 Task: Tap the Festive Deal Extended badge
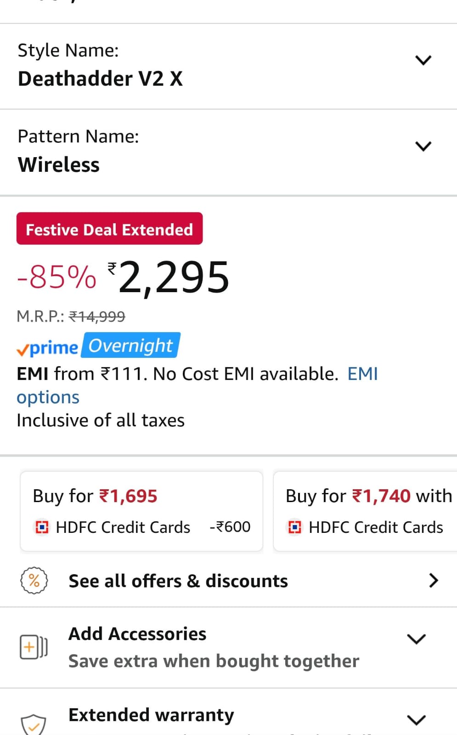coord(109,229)
